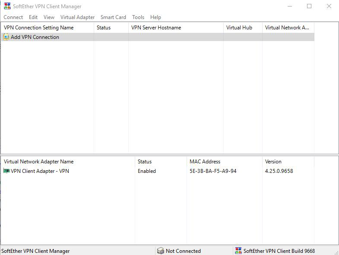Screen dimensions: 339x255
Task: Click the Add VPN Connection globe icon
Action: 6,37
